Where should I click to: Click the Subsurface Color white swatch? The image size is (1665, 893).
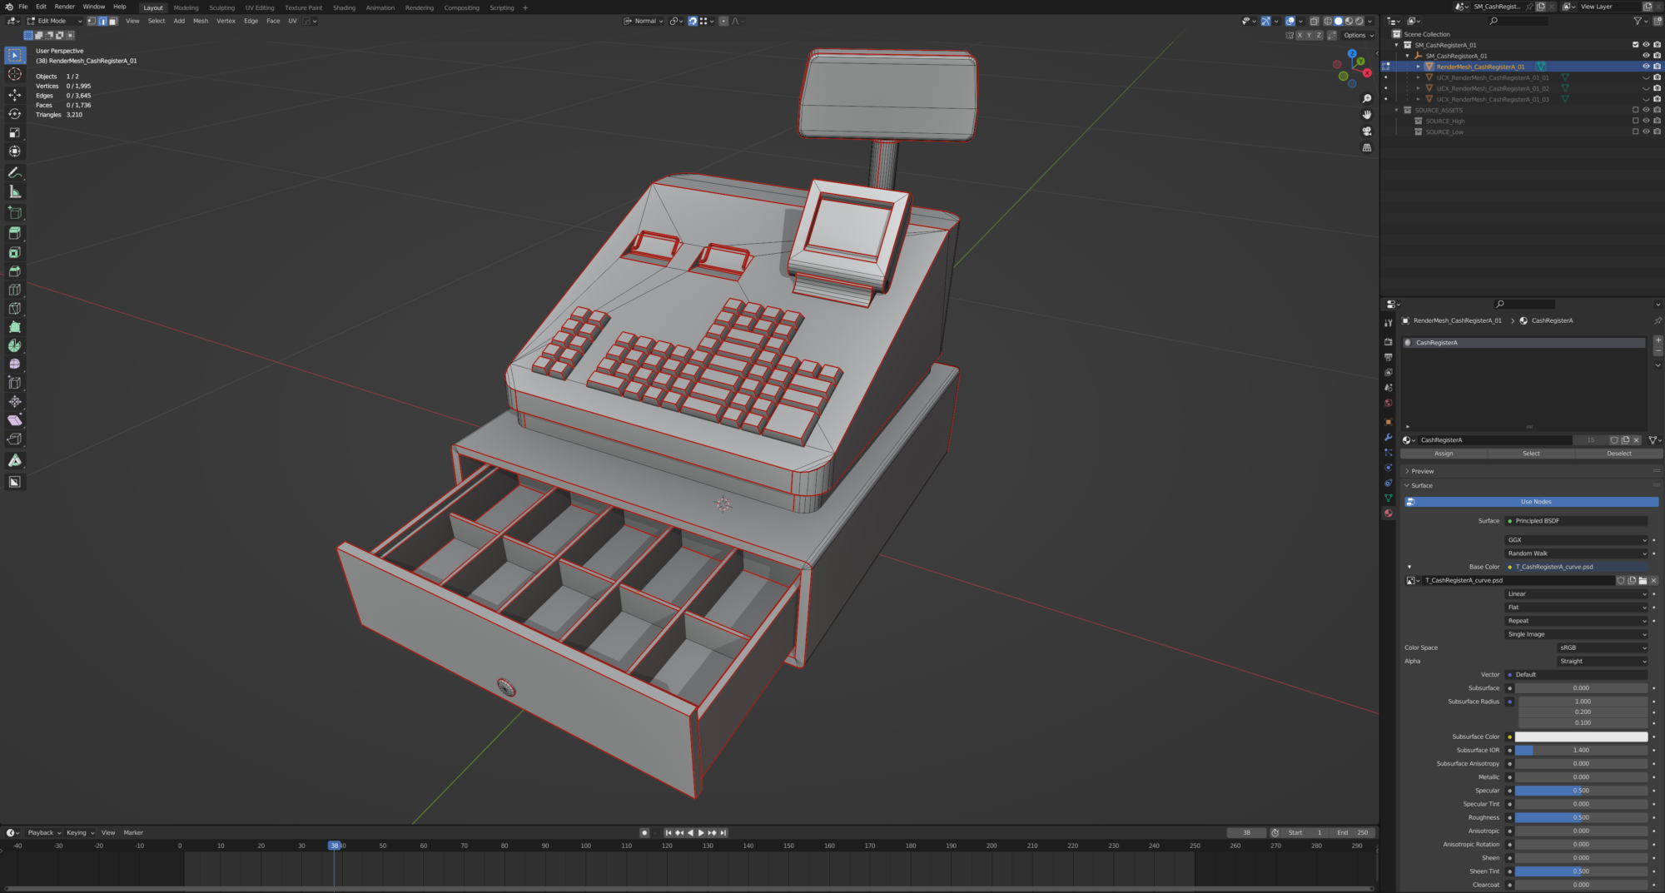(x=1581, y=737)
